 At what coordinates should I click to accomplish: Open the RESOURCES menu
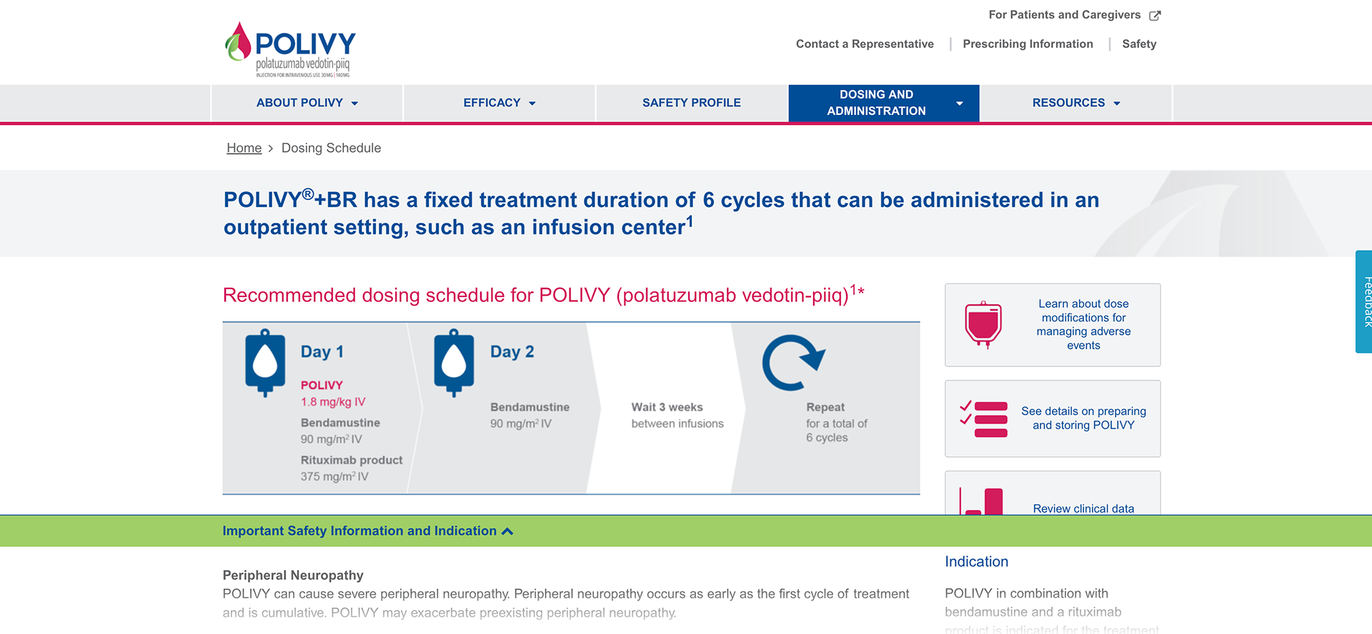[x=1076, y=103]
